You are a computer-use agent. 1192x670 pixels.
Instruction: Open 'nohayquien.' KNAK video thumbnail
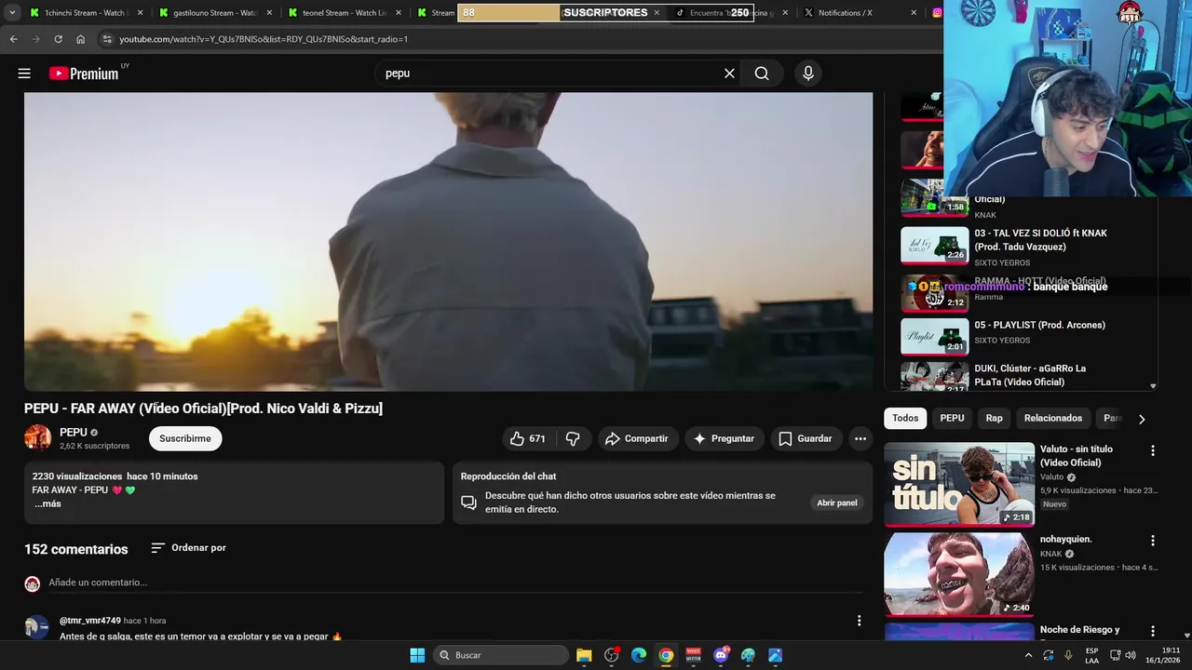click(x=959, y=574)
